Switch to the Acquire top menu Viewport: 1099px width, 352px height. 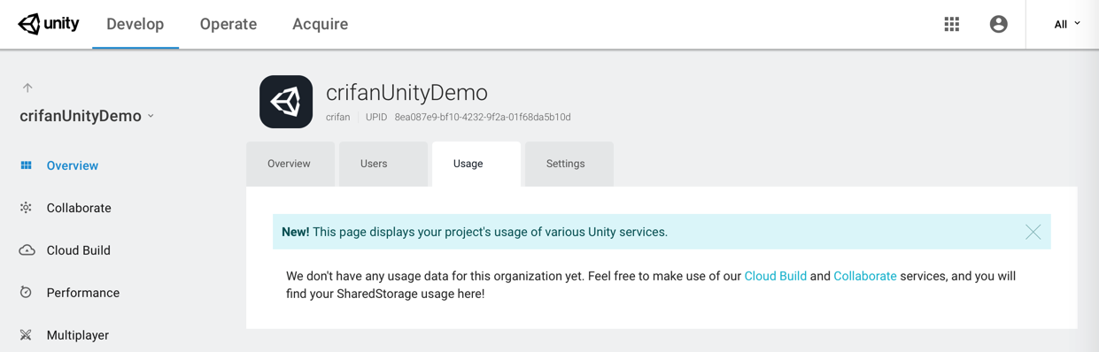pos(320,24)
